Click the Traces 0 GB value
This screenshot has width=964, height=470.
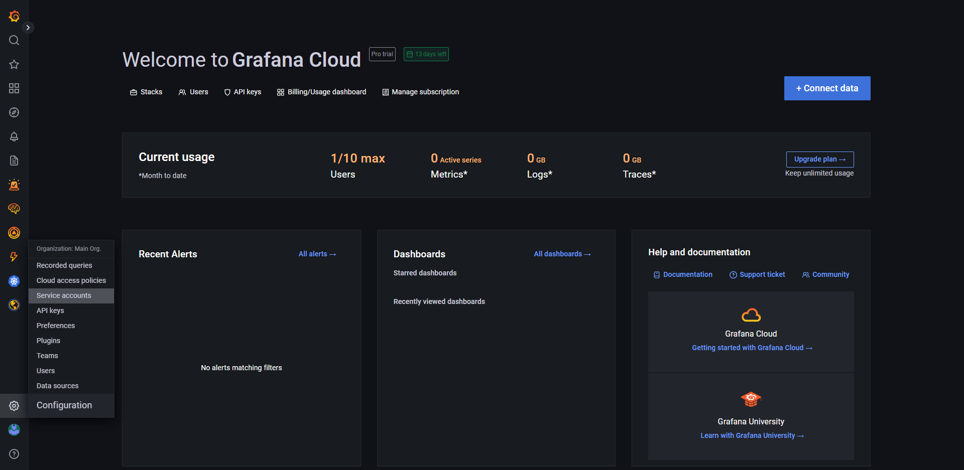pos(632,159)
